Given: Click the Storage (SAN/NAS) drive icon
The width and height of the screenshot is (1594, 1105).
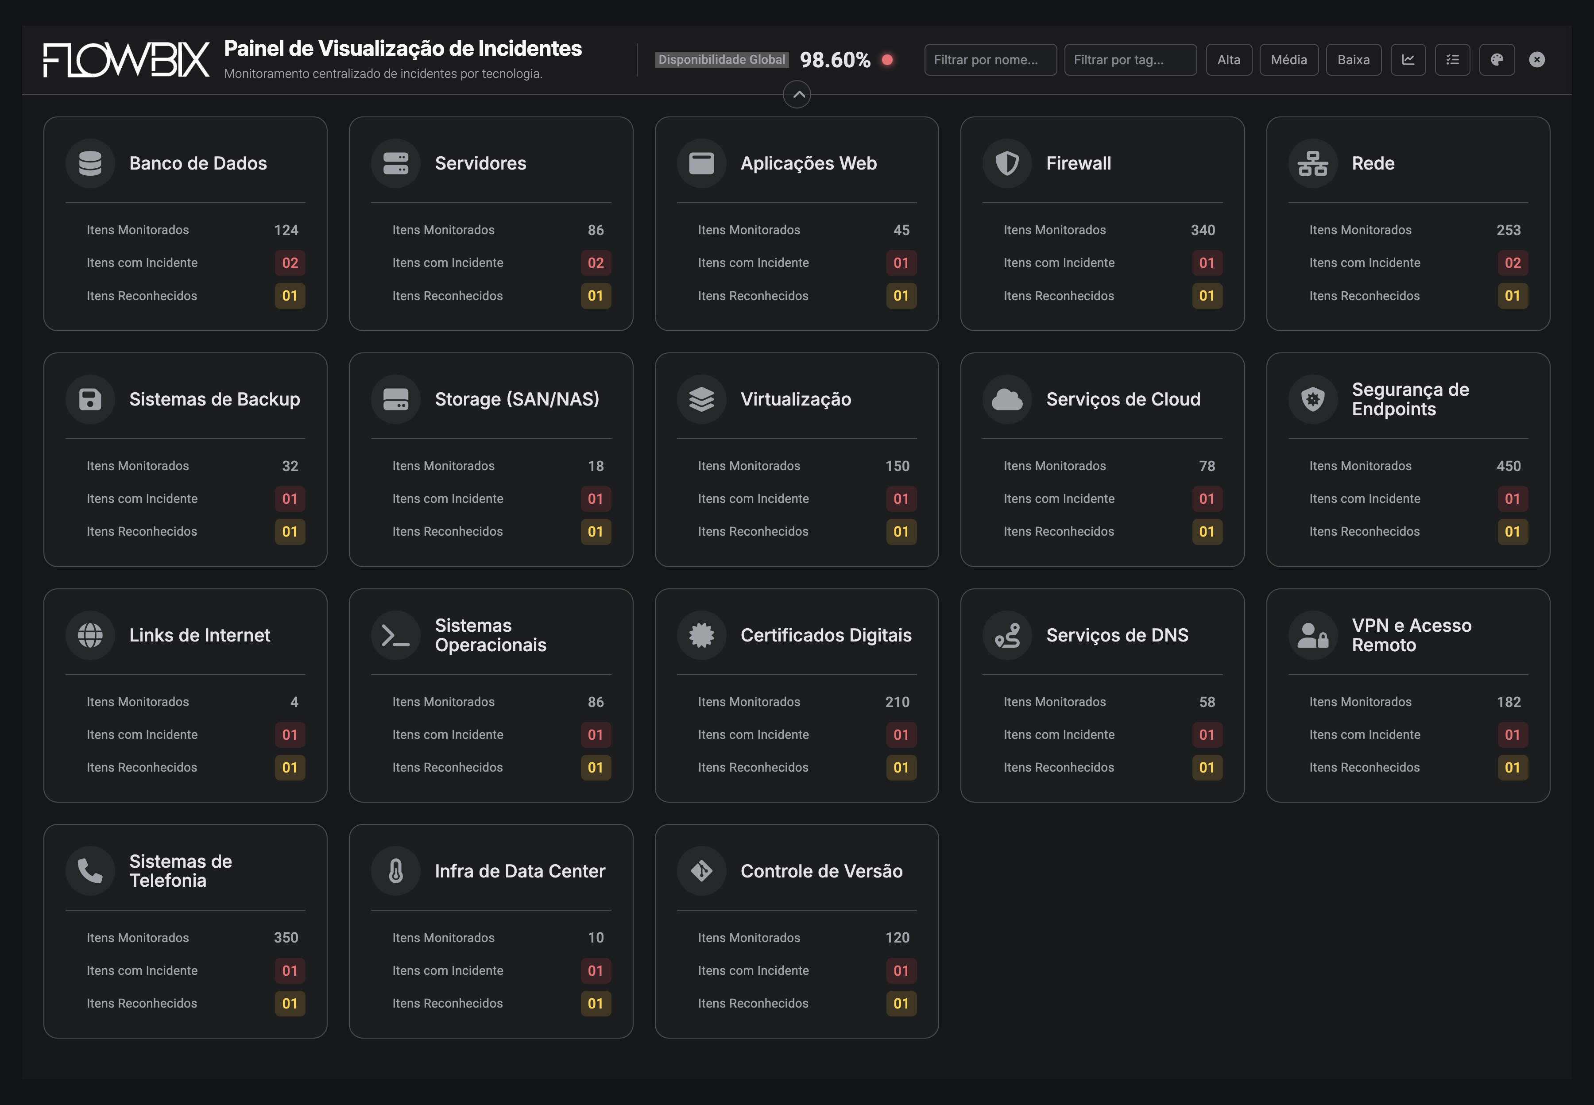Looking at the screenshot, I should pos(396,399).
